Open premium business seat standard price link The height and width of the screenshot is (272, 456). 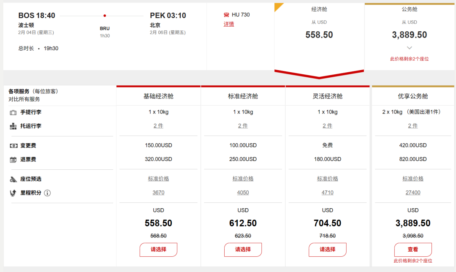click(413, 179)
